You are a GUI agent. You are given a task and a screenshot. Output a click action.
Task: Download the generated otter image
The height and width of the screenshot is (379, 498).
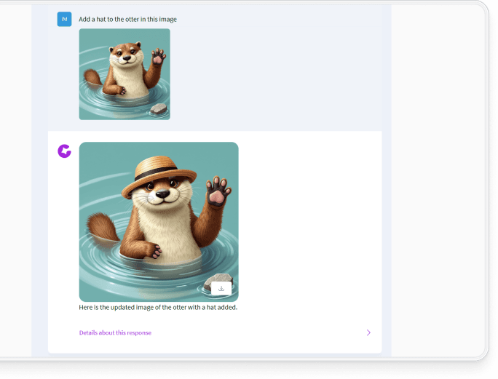(x=221, y=289)
